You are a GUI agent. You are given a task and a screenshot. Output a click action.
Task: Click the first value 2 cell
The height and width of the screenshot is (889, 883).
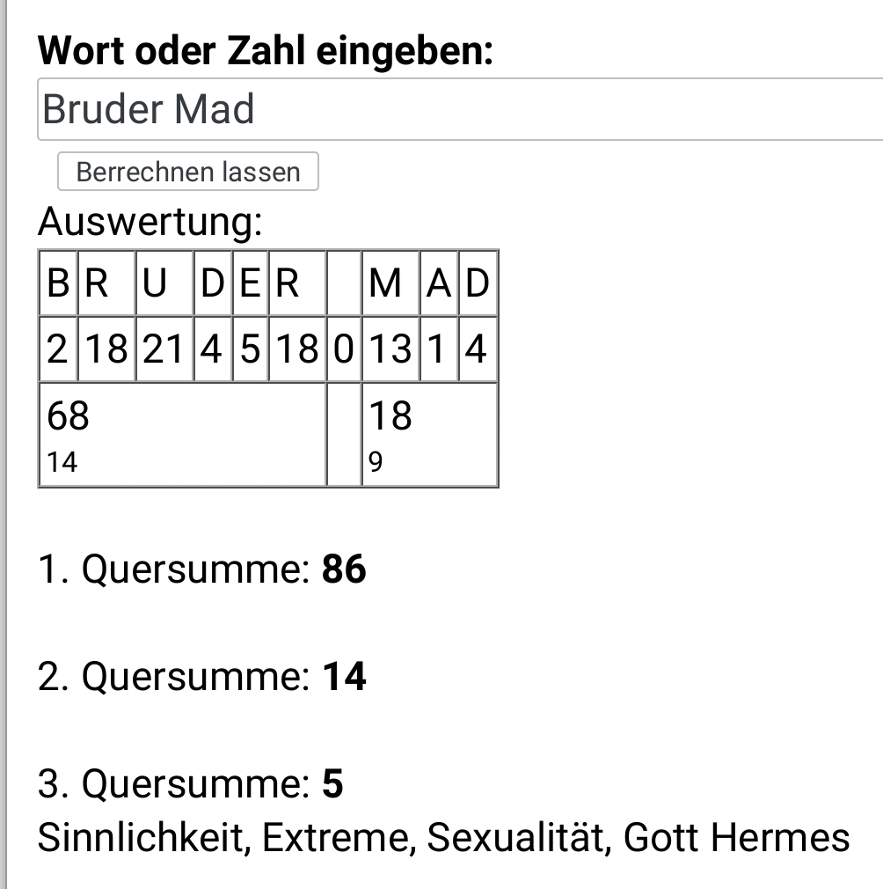(58, 349)
